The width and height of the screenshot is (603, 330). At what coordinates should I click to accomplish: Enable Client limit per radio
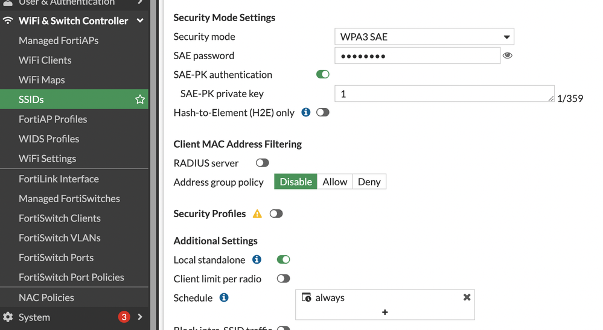click(x=283, y=279)
